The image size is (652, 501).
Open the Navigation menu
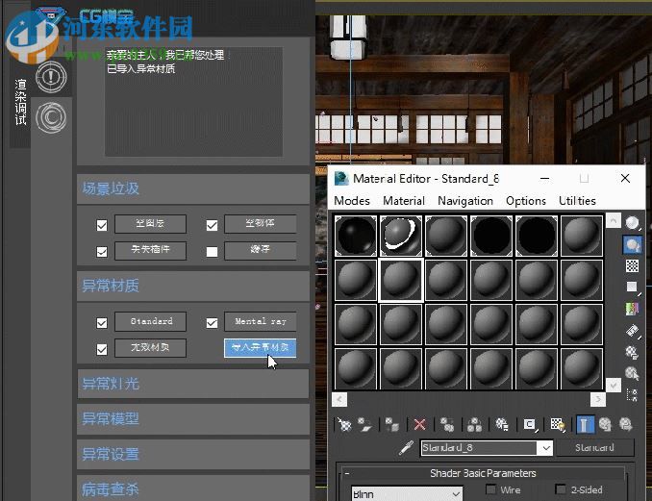(465, 201)
